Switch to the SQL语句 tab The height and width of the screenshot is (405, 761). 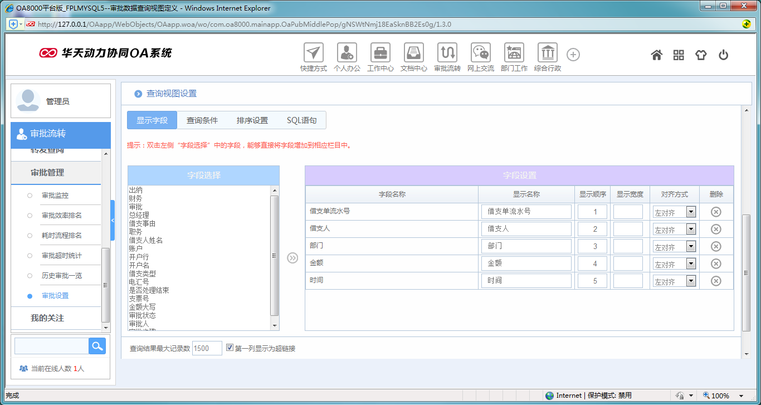pos(300,120)
